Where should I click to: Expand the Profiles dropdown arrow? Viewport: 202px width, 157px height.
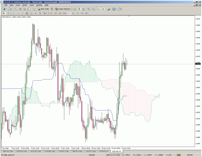click(11, 9)
